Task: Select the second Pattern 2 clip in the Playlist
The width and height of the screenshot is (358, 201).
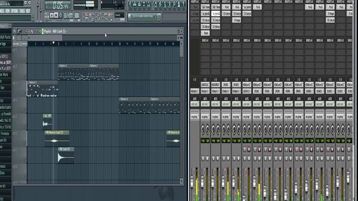Action: click(x=103, y=72)
